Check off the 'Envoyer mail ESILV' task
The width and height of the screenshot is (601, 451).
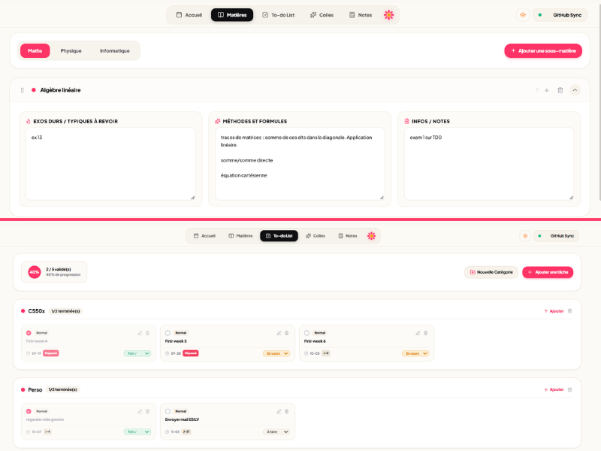tap(168, 411)
